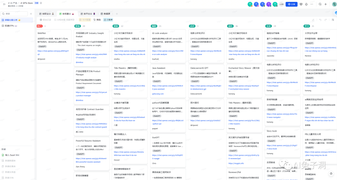Open the WebPilot chat.openai.com link
Viewport: 337px width, 180px height.
pos(53,53)
